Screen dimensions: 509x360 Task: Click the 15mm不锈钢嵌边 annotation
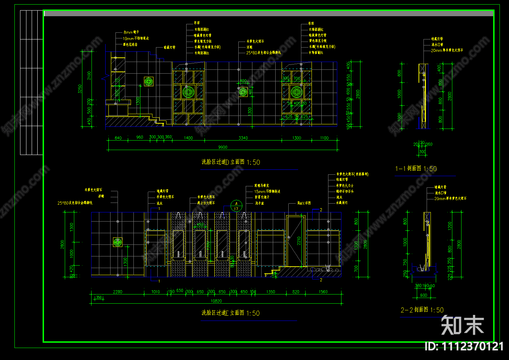(267, 192)
